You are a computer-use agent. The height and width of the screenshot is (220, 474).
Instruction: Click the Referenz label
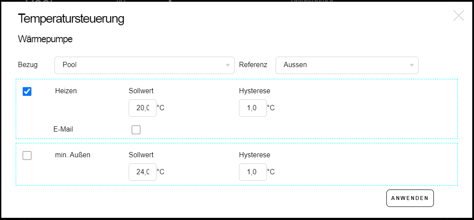click(x=253, y=65)
